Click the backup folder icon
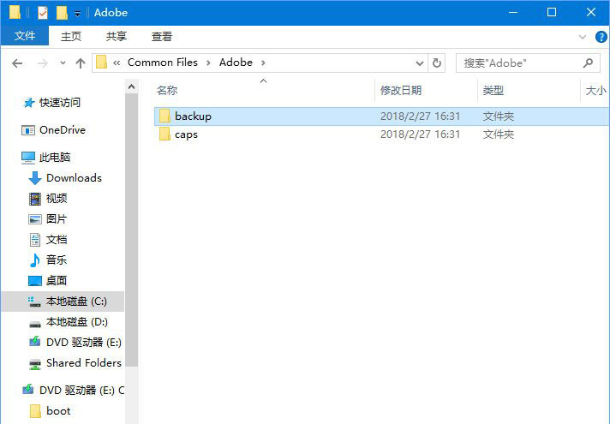 (164, 116)
